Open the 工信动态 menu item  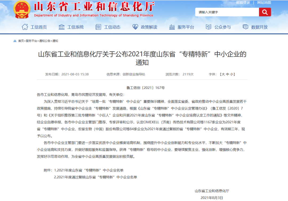click(x=112, y=27)
